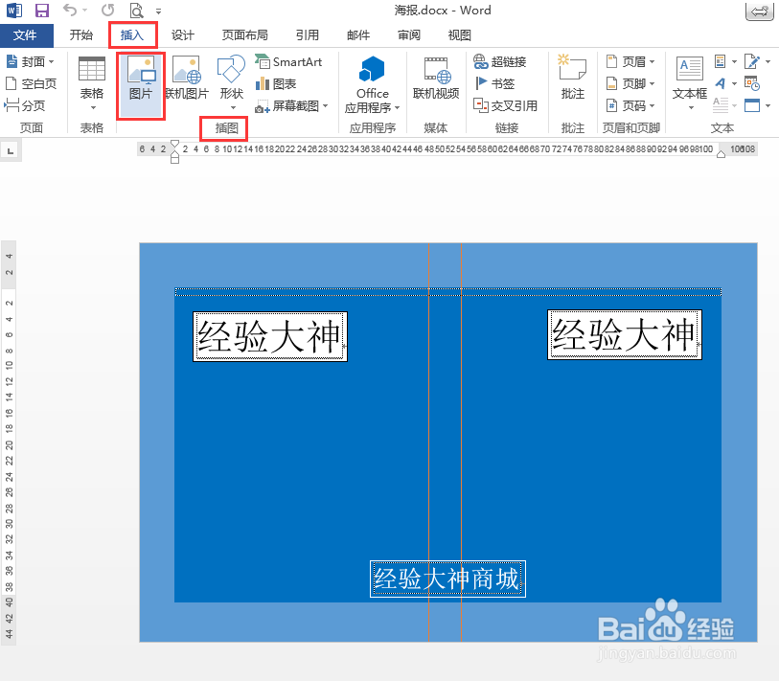The height and width of the screenshot is (681, 779).
Task: Select the top-left 经验大神 text box
Action: (270, 337)
